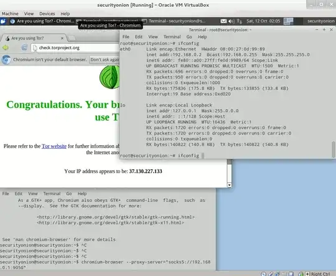
Task: Open Go menu in lower securityonion terminal
Action: (x=69, y=194)
